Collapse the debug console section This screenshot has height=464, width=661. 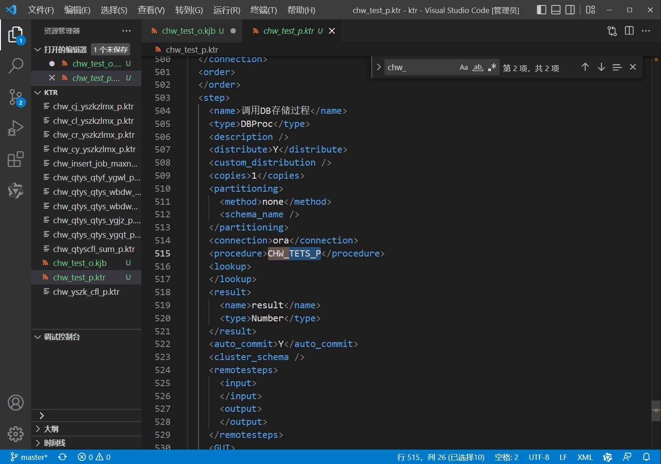point(38,337)
